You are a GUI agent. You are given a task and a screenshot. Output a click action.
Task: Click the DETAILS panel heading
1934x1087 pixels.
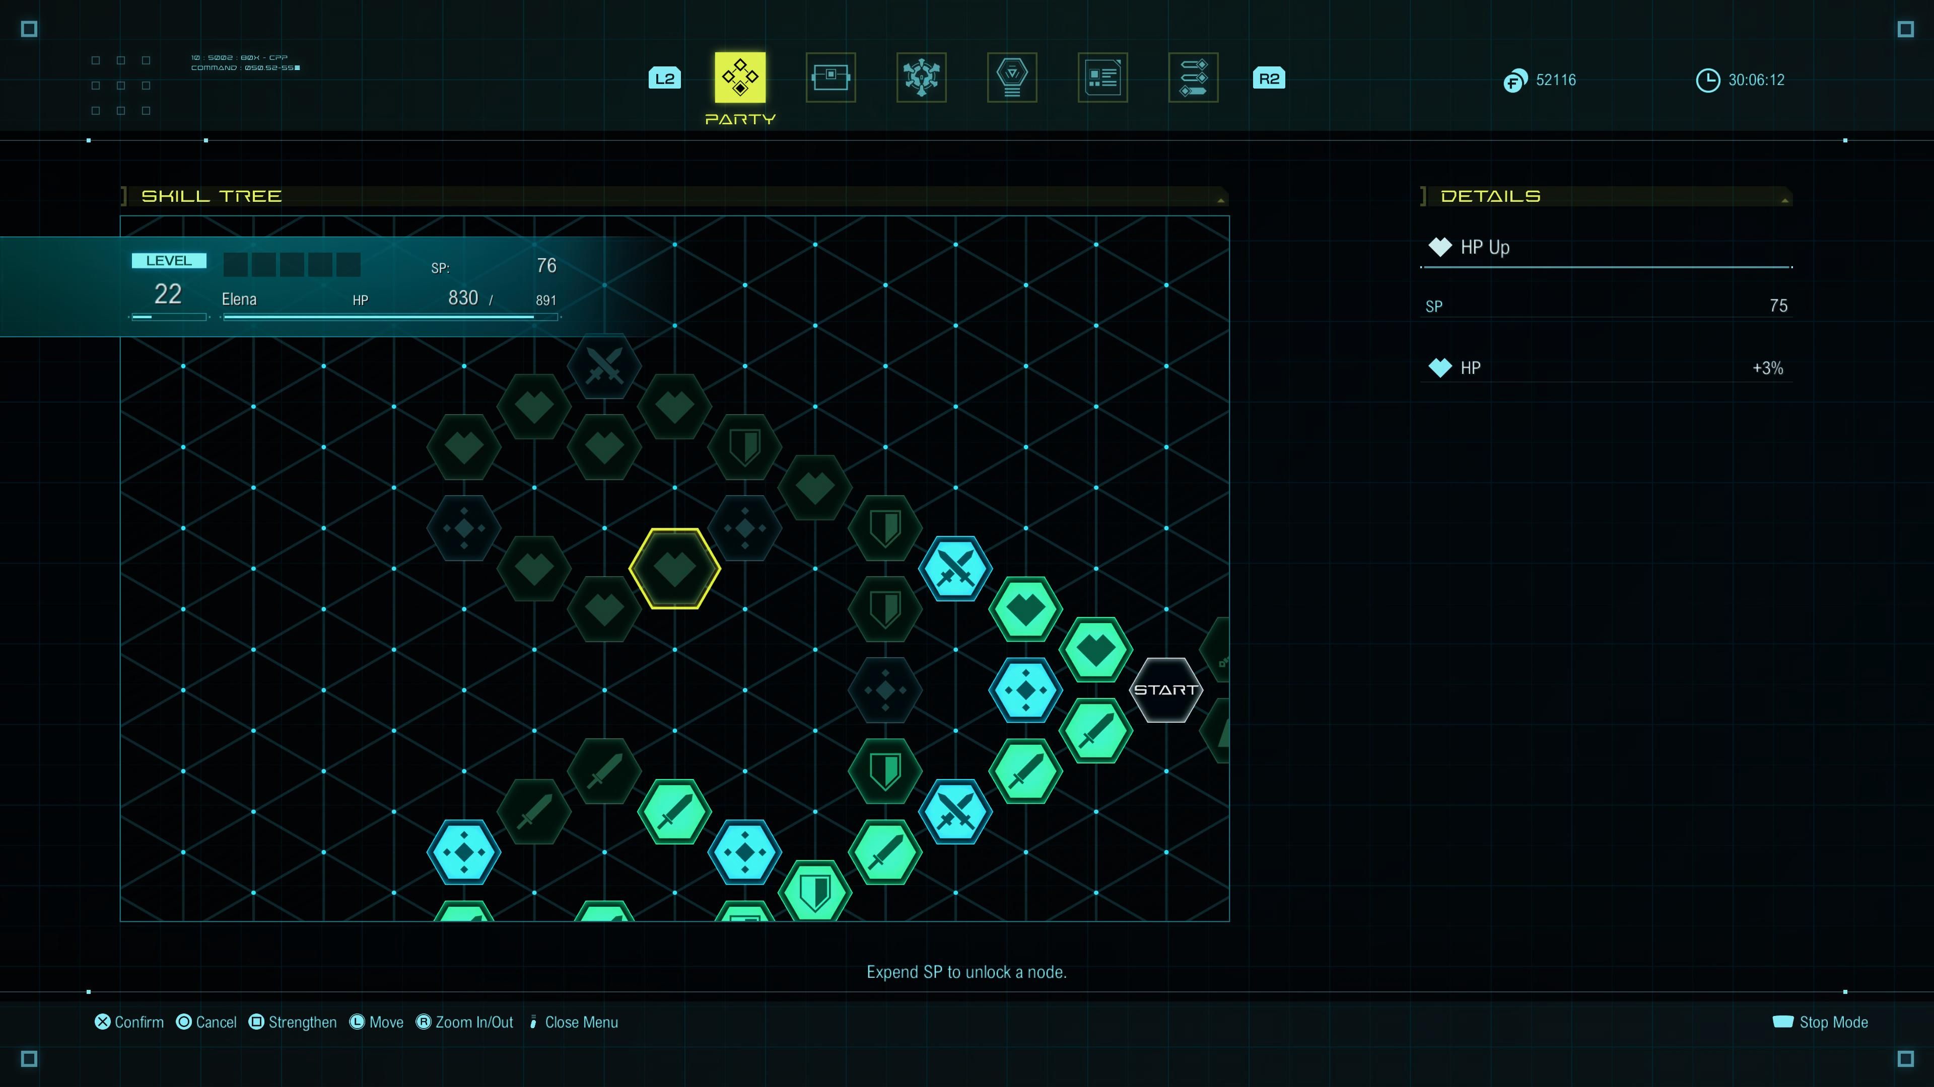(x=1490, y=196)
